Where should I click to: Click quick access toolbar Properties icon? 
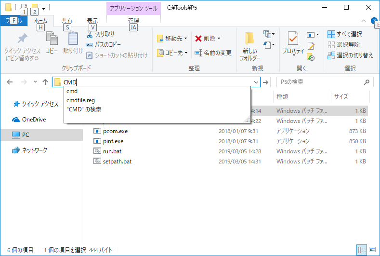pyautogui.click(x=24, y=8)
